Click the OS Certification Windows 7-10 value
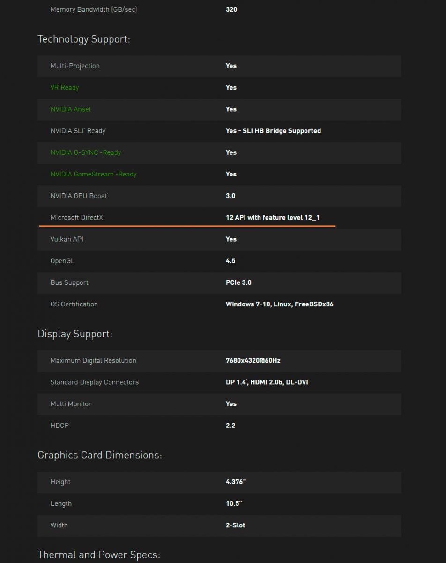Viewport: 446px width, 563px height. pyautogui.click(x=279, y=304)
